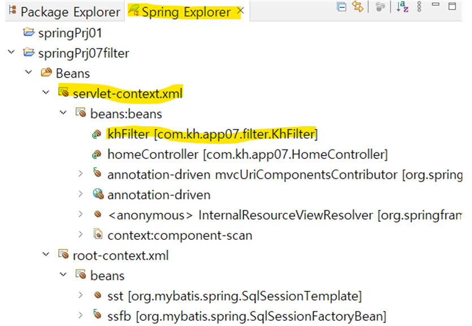Click the root-context.xml config file icon
The height and width of the screenshot is (326, 472).
(63, 254)
